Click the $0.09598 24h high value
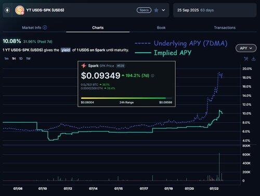This screenshot has height=196, width=260. [x=165, y=102]
